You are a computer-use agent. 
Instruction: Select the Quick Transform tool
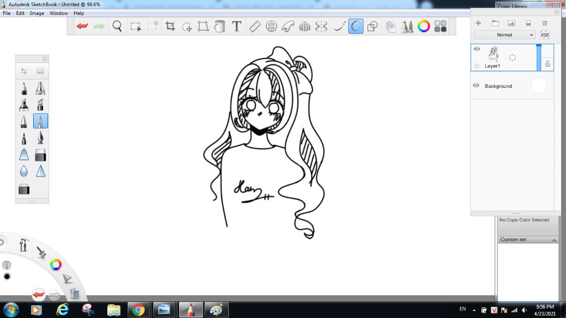(x=187, y=26)
